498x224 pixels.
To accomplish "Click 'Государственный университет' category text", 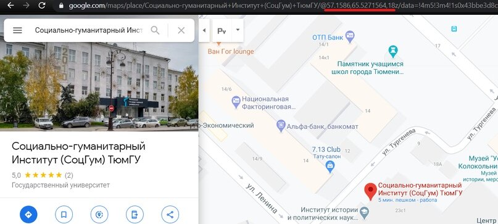I will [x=60, y=185].
